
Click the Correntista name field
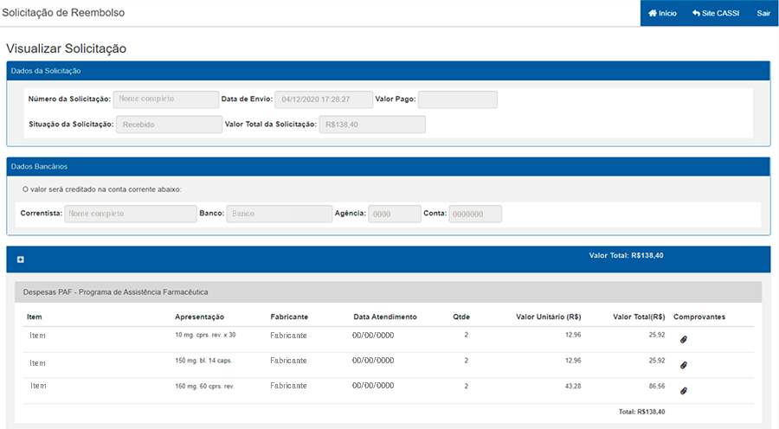tap(131, 214)
